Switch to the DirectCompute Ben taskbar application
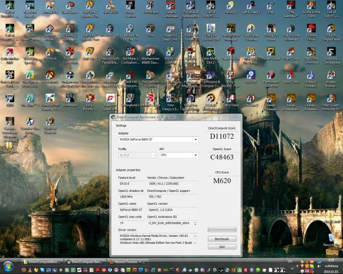Screen dimensions: 343x274 point(86,262)
